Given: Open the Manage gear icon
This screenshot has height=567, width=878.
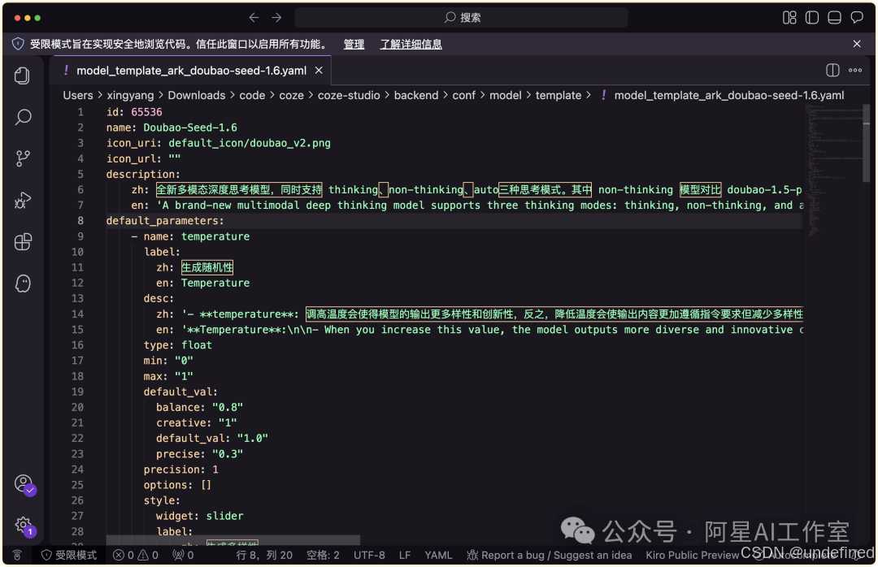Looking at the screenshot, I should [x=24, y=525].
